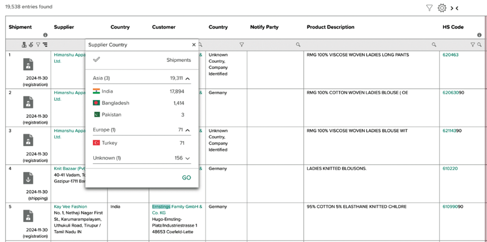Filter shipments by registration record icon
Viewport: 487px width, 242px height.
tap(24, 44)
